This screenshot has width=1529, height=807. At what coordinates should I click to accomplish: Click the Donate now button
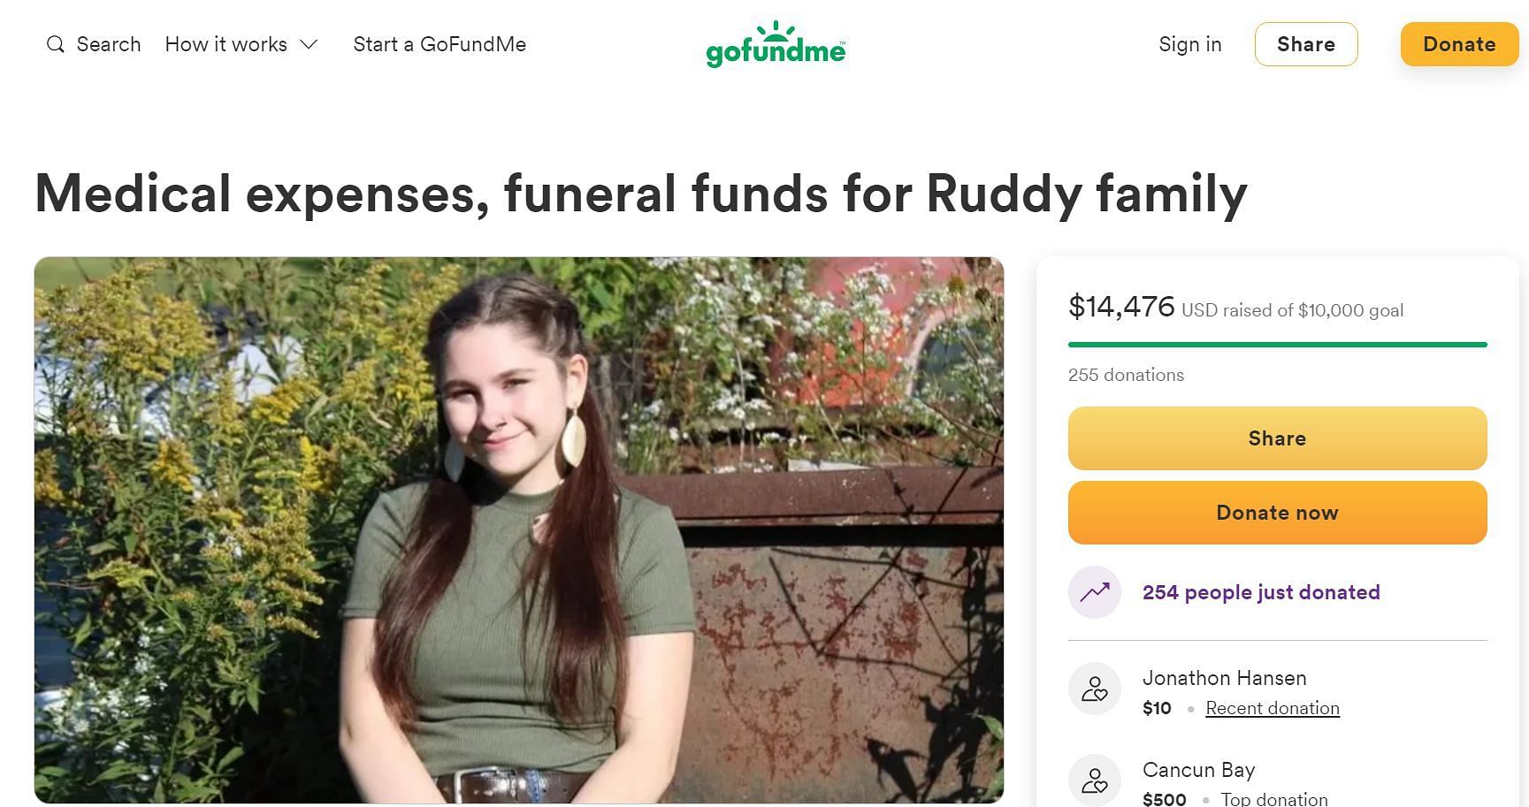1277,513
